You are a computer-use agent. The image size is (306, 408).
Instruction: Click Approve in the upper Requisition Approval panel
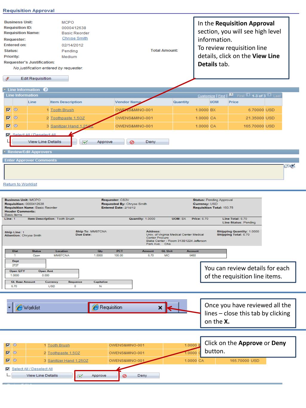(102, 142)
